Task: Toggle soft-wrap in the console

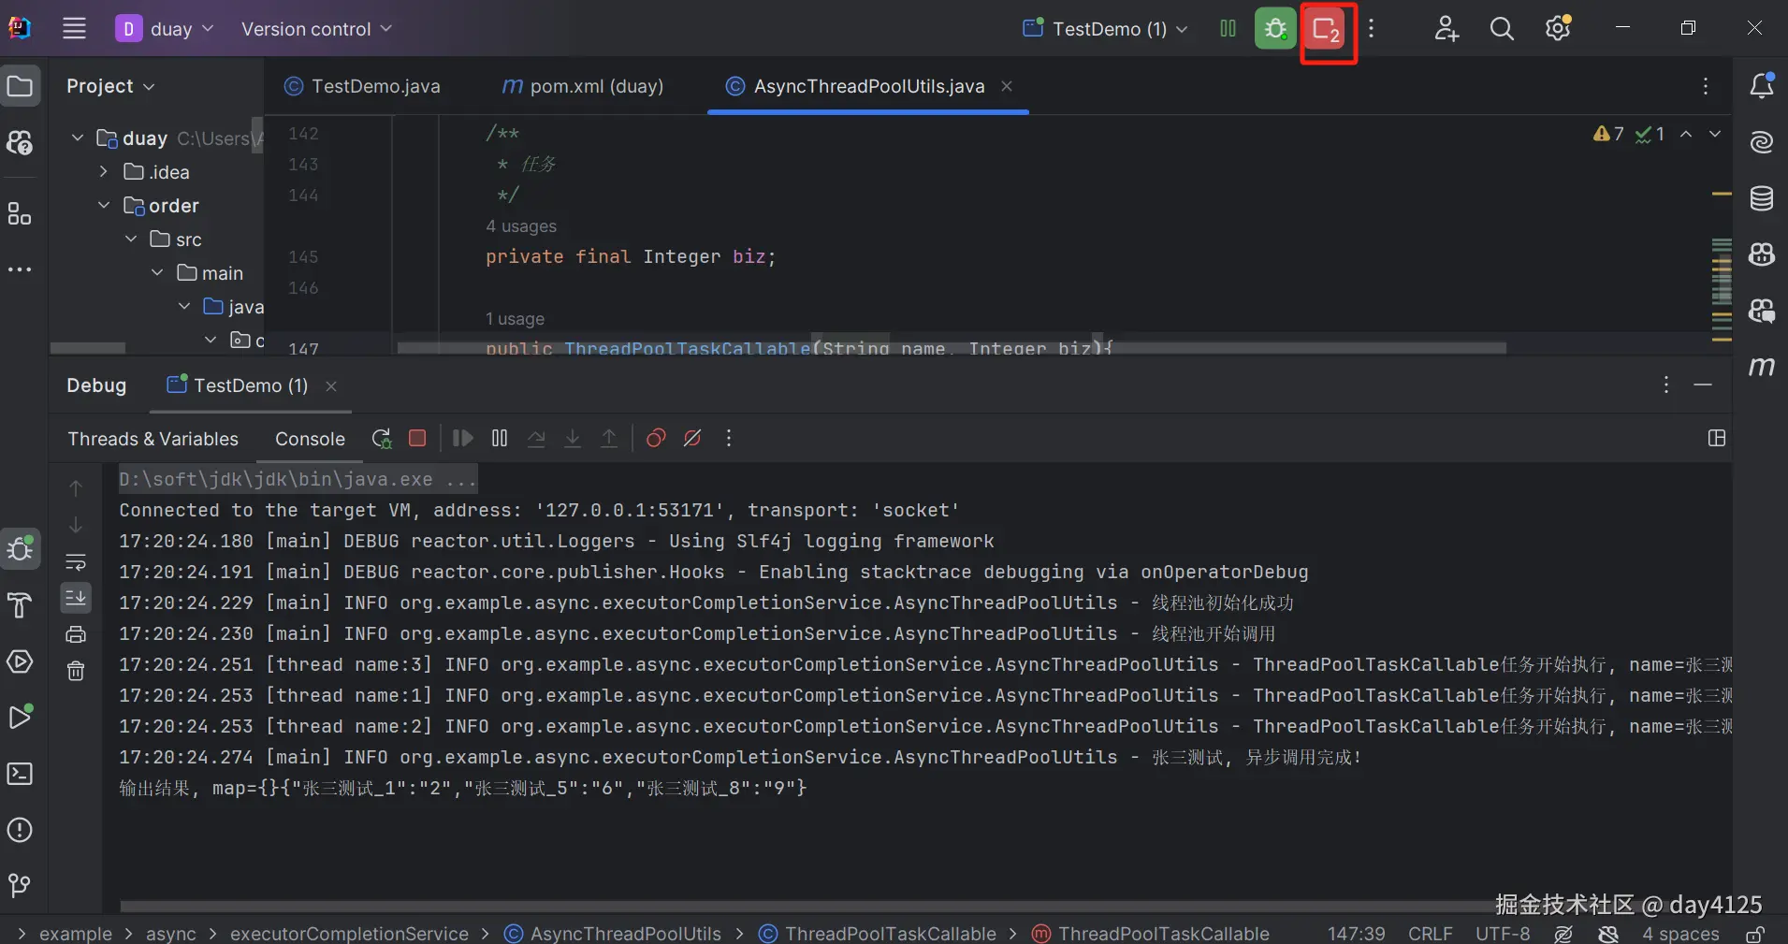Action: [76, 562]
